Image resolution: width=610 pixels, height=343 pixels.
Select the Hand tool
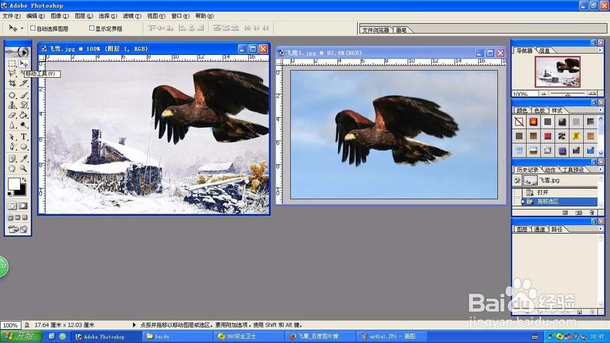coord(12,168)
